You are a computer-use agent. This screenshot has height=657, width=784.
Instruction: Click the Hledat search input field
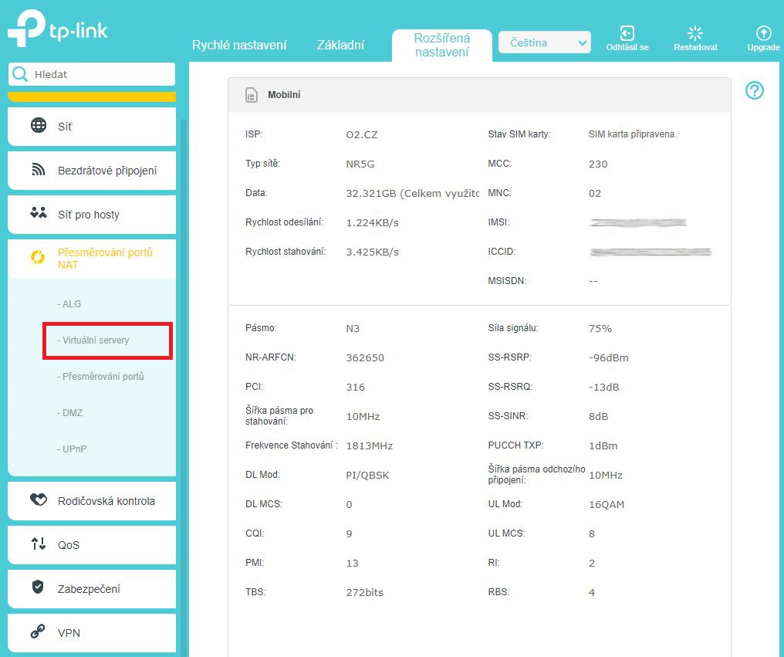click(x=100, y=75)
